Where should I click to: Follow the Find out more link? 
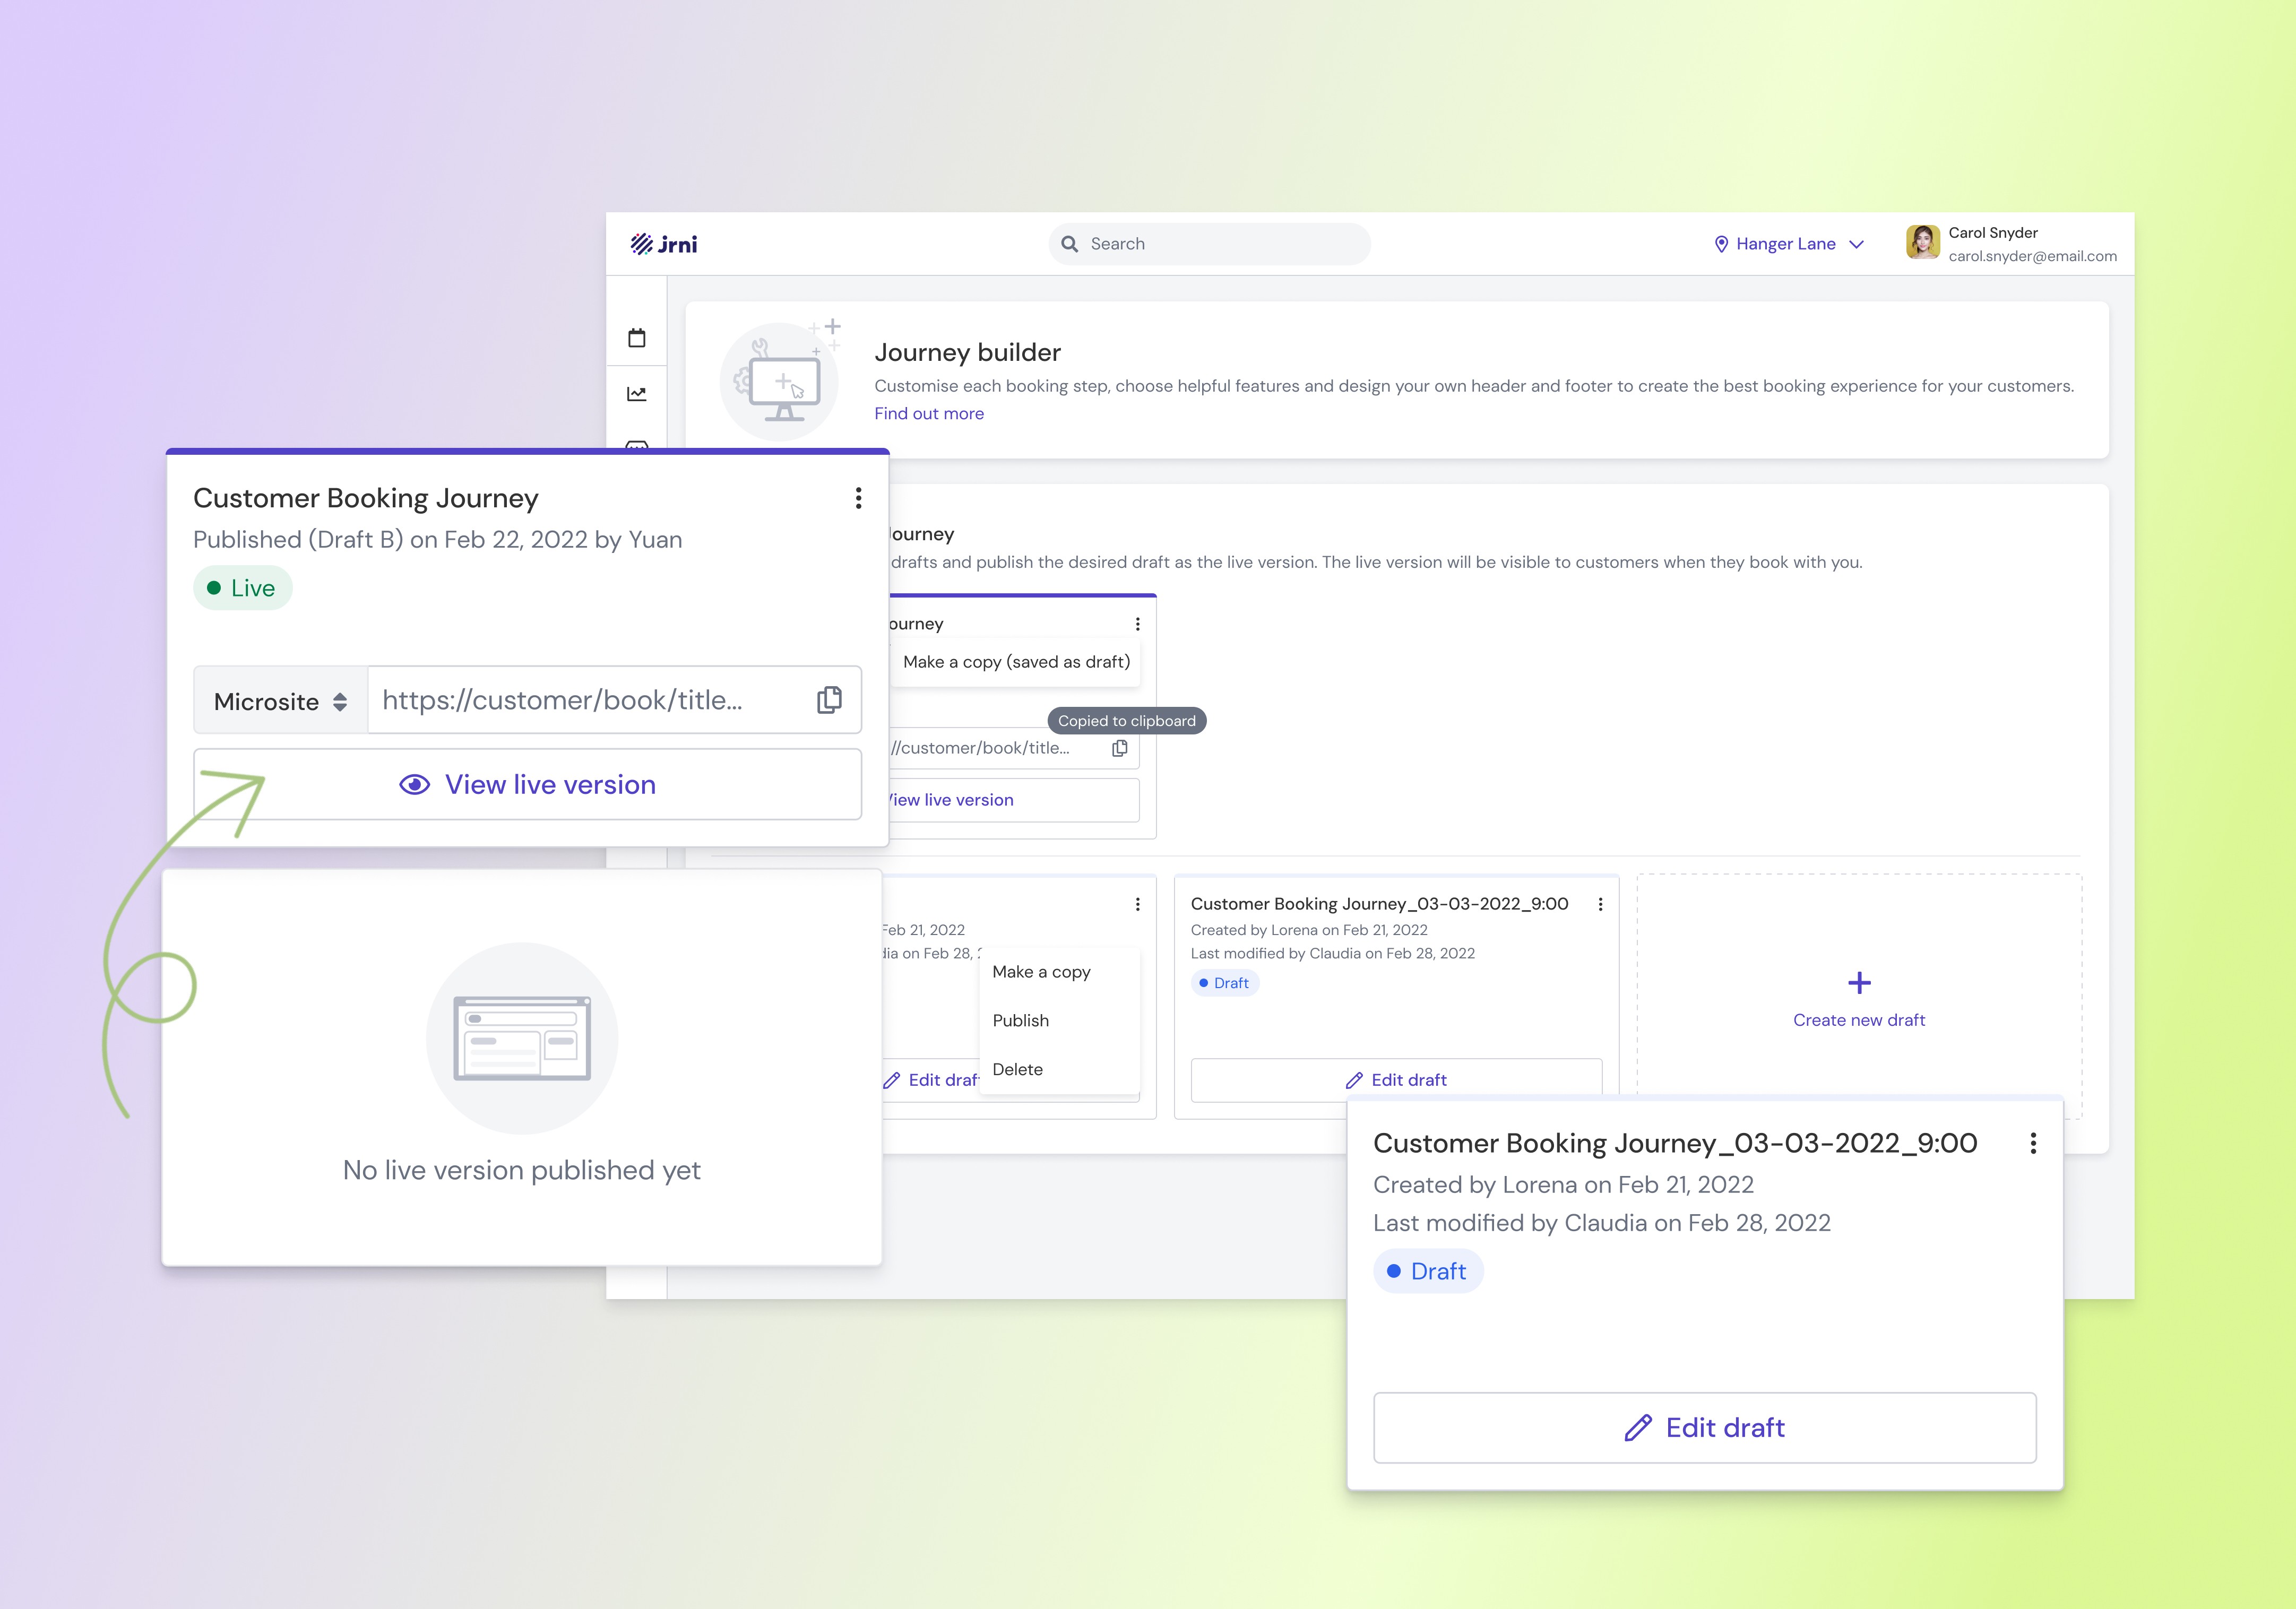pos(928,413)
